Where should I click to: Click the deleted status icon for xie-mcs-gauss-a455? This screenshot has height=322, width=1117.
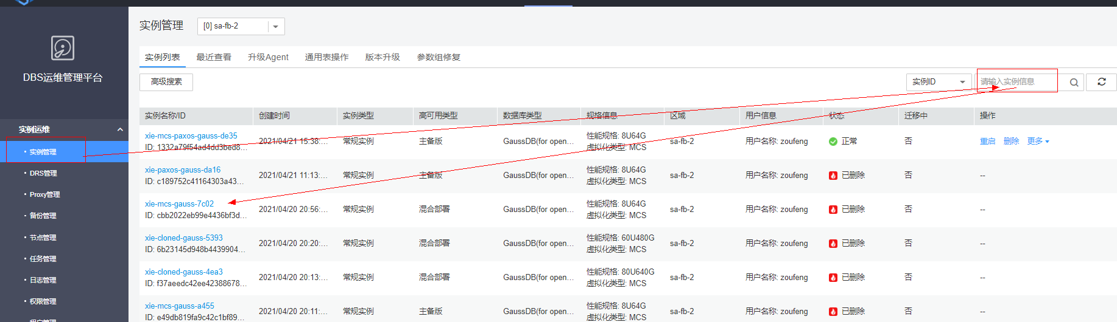(833, 312)
